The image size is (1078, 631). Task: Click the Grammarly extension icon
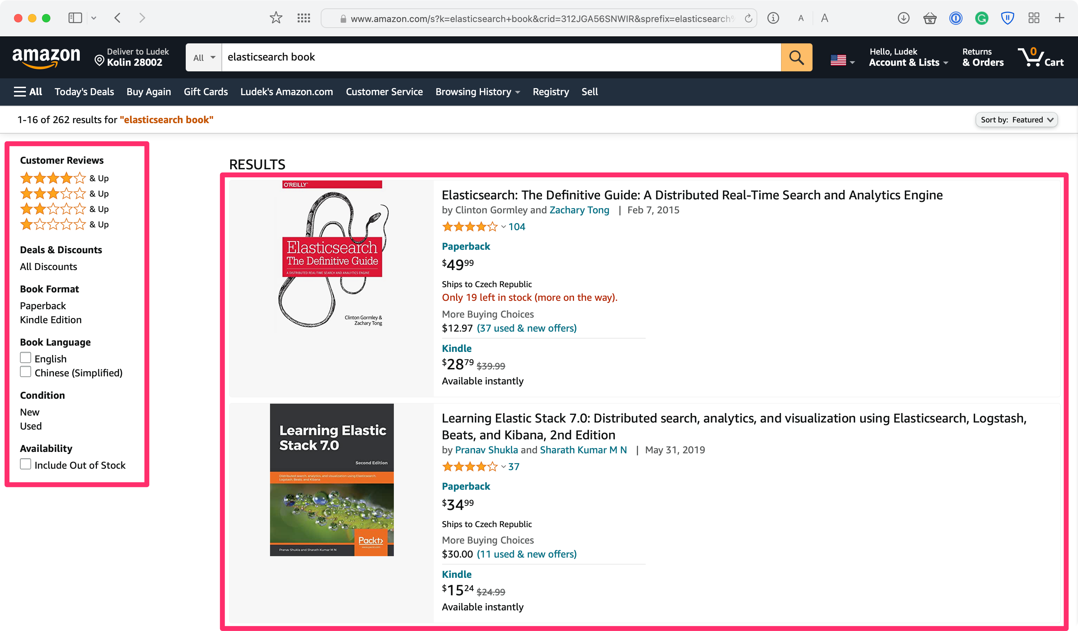pyautogui.click(x=982, y=18)
